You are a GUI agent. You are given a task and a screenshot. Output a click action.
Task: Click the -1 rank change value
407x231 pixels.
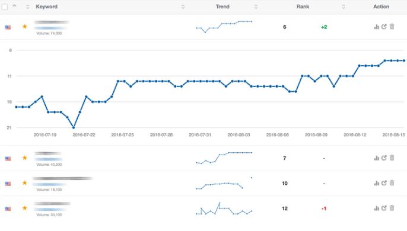coord(324,208)
